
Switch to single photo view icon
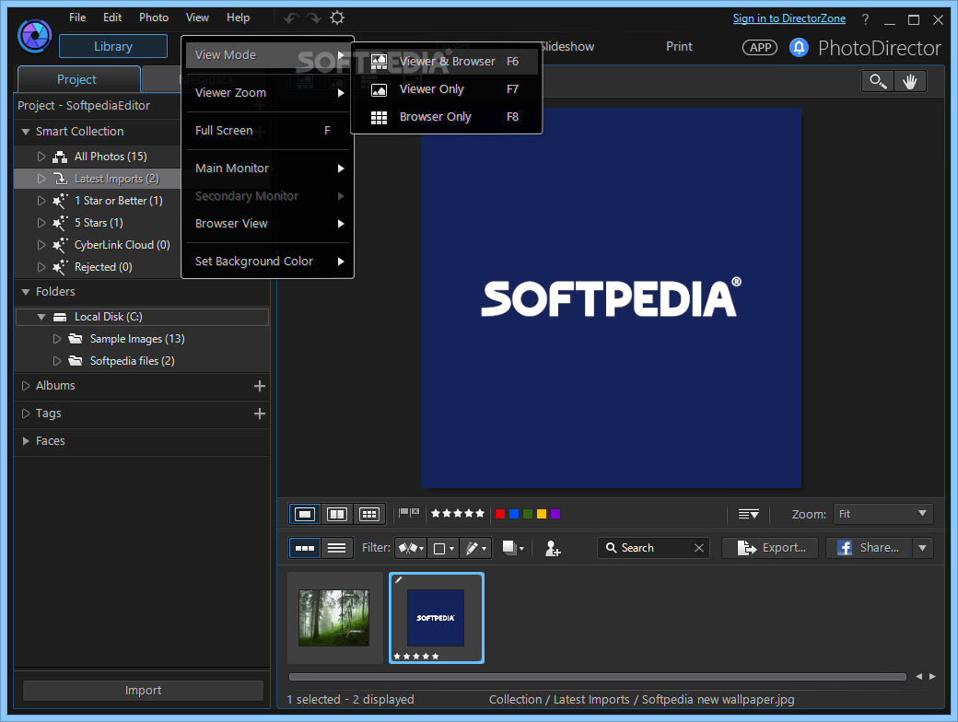click(x=304, y=514)
